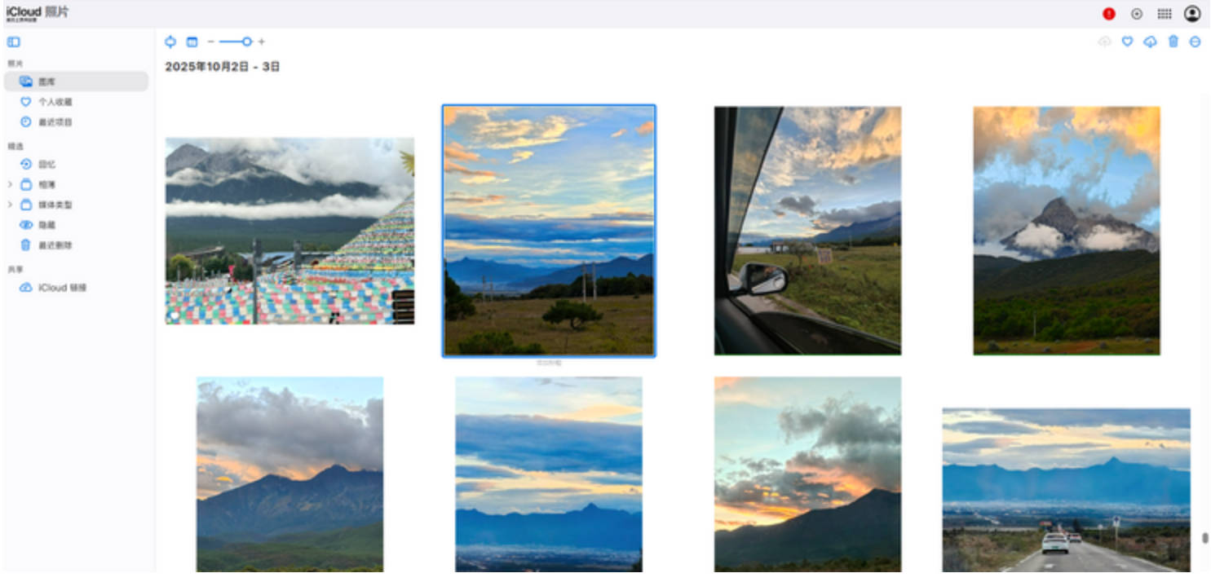Expand the 相簿 albums tree item
Viewport: 1211px width, 582px height.
tap(11, 184)
